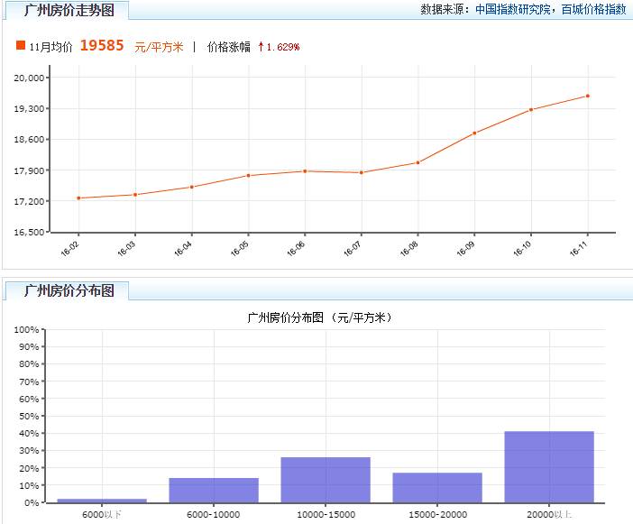Click the 15000-20000 bar in the distribution chart
This screenshot has width=633, height=524.
coord(437,488)
